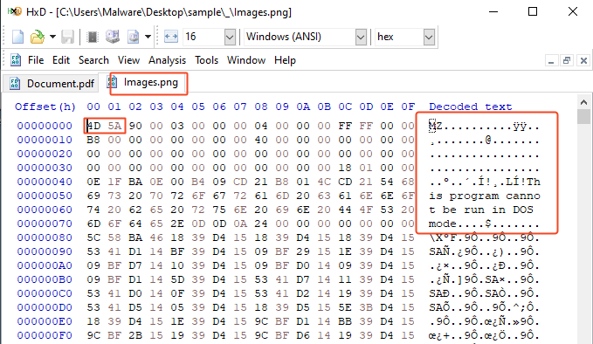Click the Decoded text column header
This screenshot has height=344, width=593.
pyautogui.click(x=471, y=107)
